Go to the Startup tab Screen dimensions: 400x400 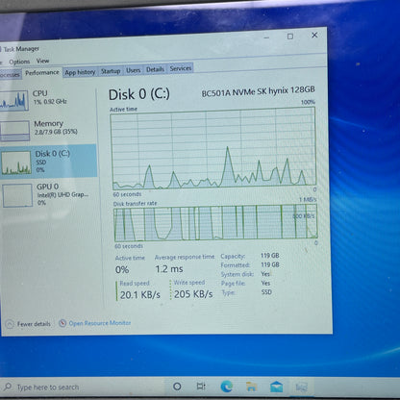tap(111, 71)
